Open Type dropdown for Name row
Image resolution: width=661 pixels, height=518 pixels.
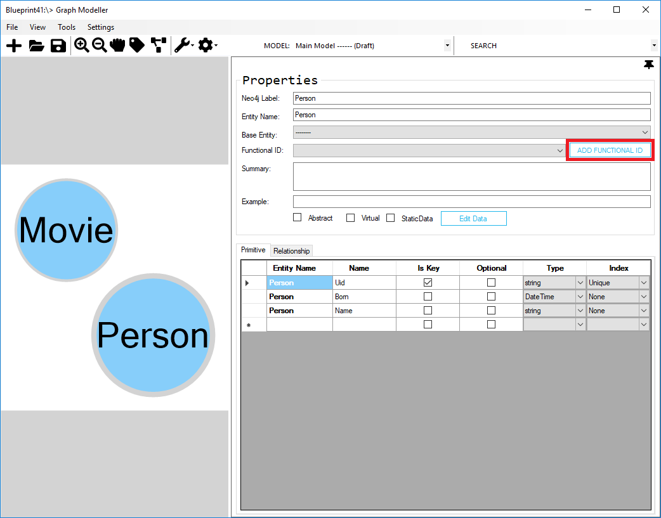(580, 310)
